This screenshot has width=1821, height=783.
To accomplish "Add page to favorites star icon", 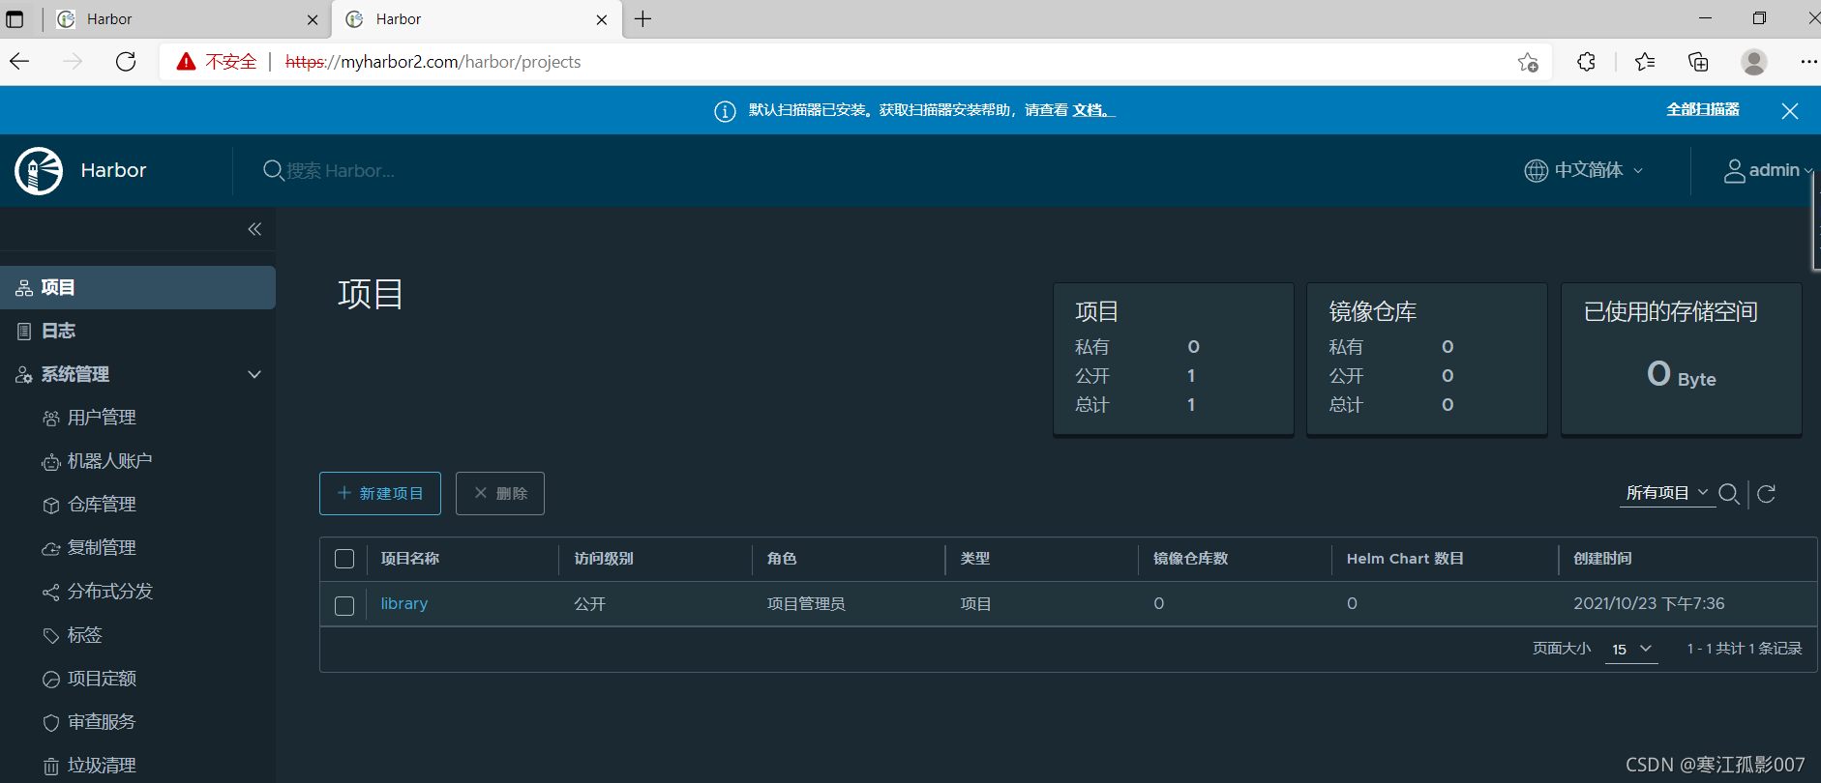I will [1528, 62].
